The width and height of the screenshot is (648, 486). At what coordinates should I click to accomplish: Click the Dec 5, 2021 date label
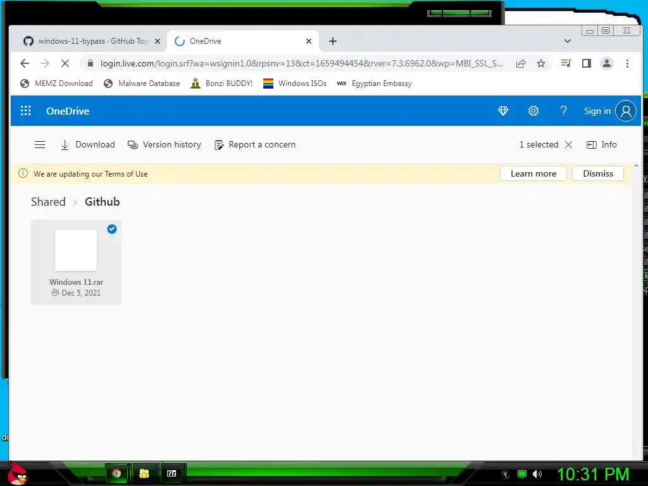(81, 292)
